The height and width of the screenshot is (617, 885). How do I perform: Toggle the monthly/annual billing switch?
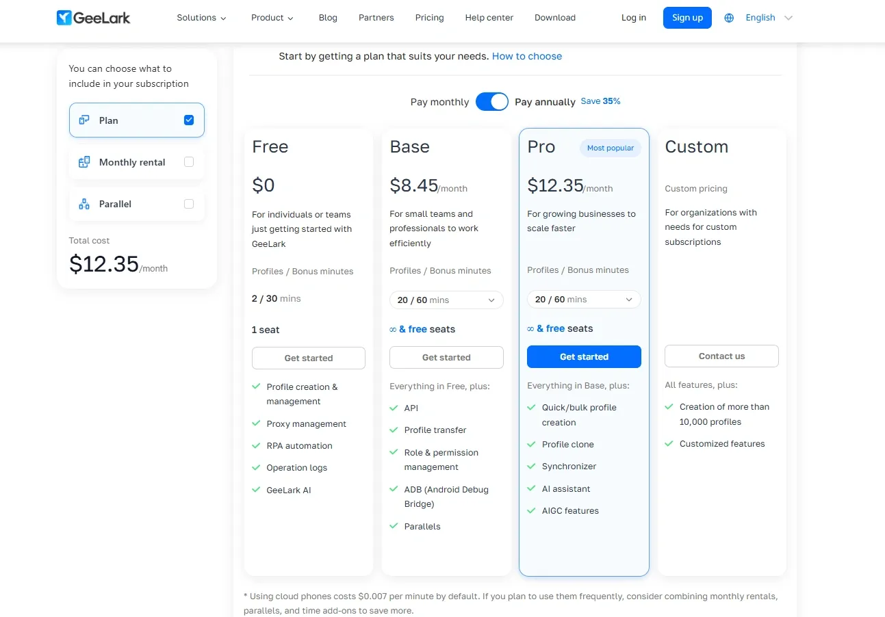tap(492, 101)
